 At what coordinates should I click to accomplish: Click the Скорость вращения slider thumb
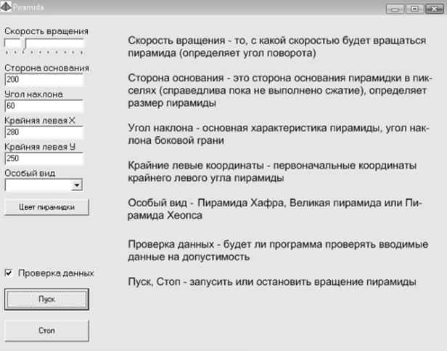pos(23,44)
